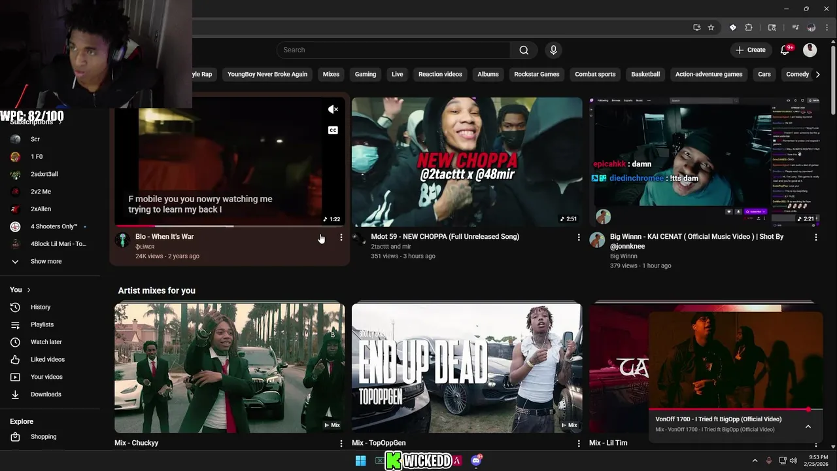Expand the miniplayer with the chevron
Image resolution: width=837 pixels, height=471 pixels.
808,427
